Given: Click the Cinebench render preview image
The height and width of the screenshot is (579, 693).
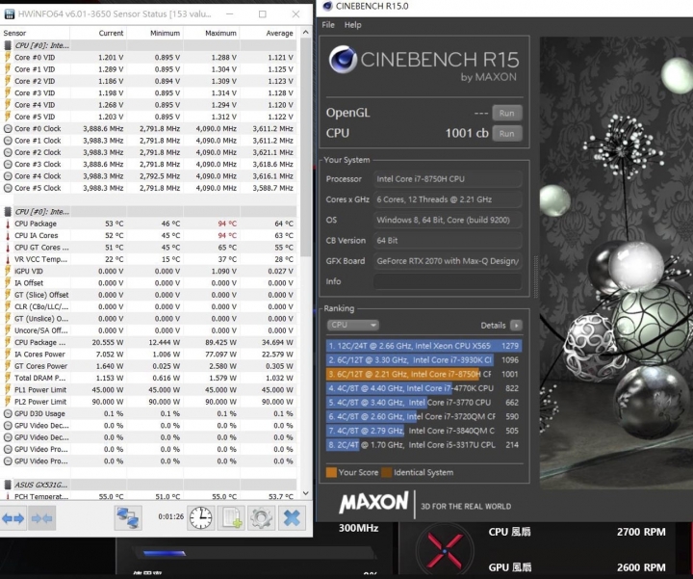Looking at the screenshot, I should point(616,263).
